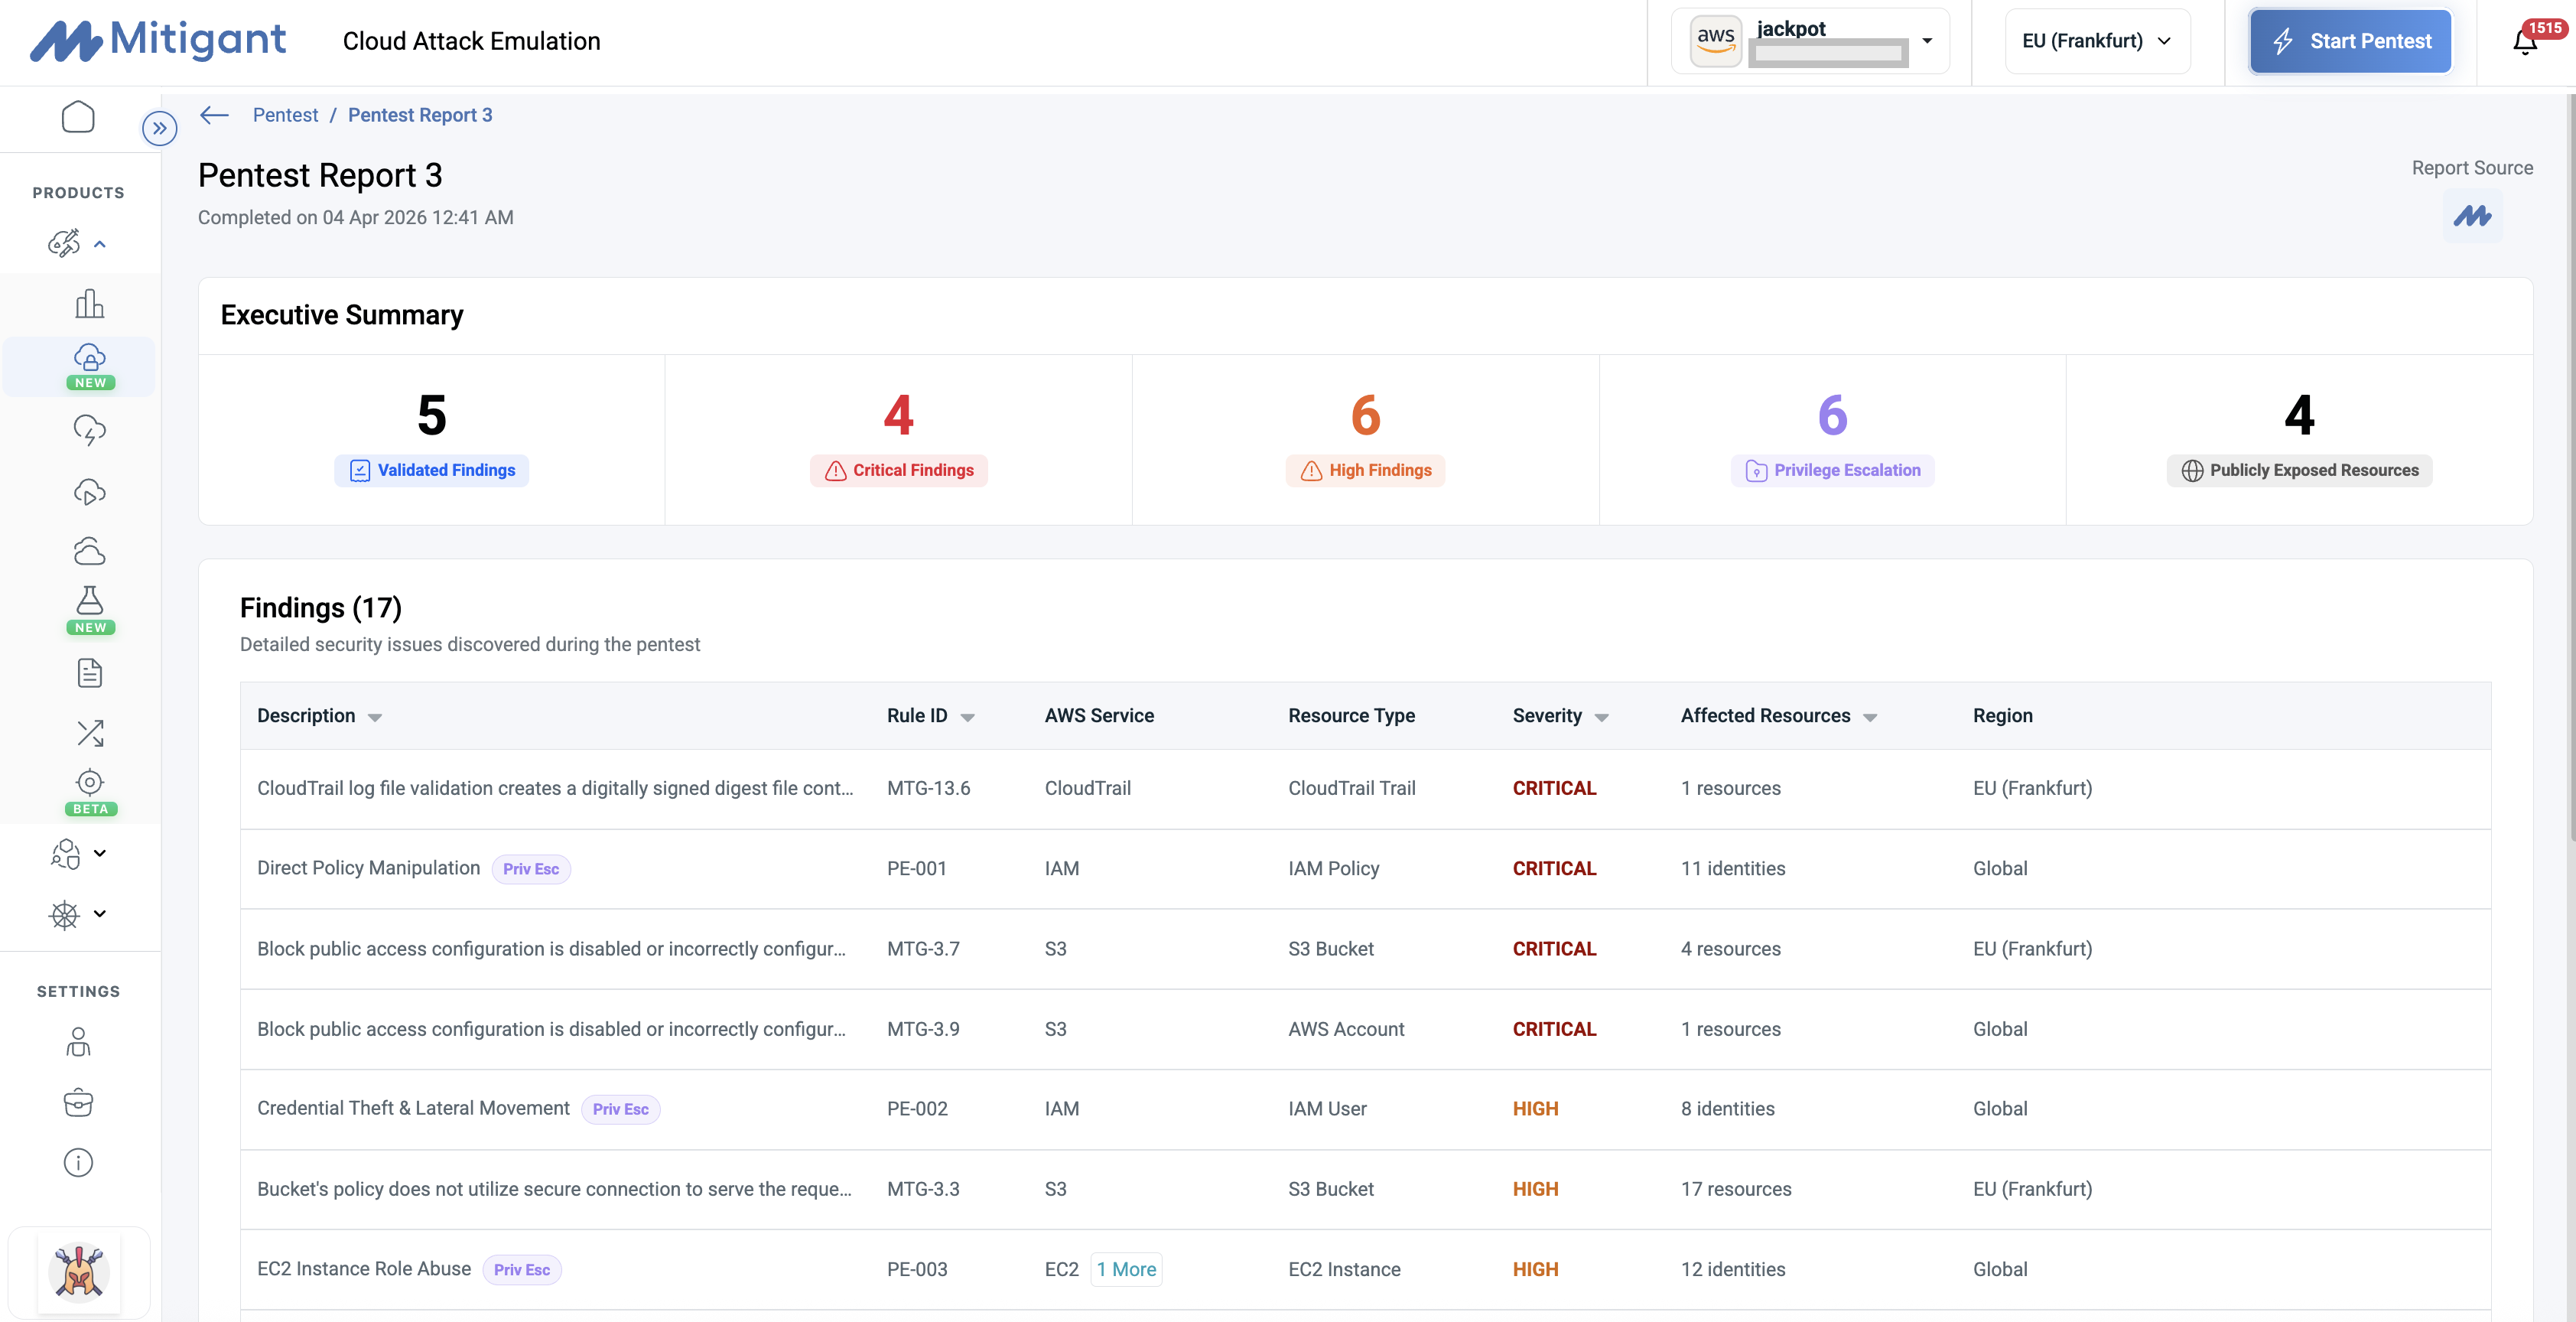Image resolution: width=2576 pixels, height=1322 pixels.
Task: Open the home icon in sidebar
Action: 78,118
